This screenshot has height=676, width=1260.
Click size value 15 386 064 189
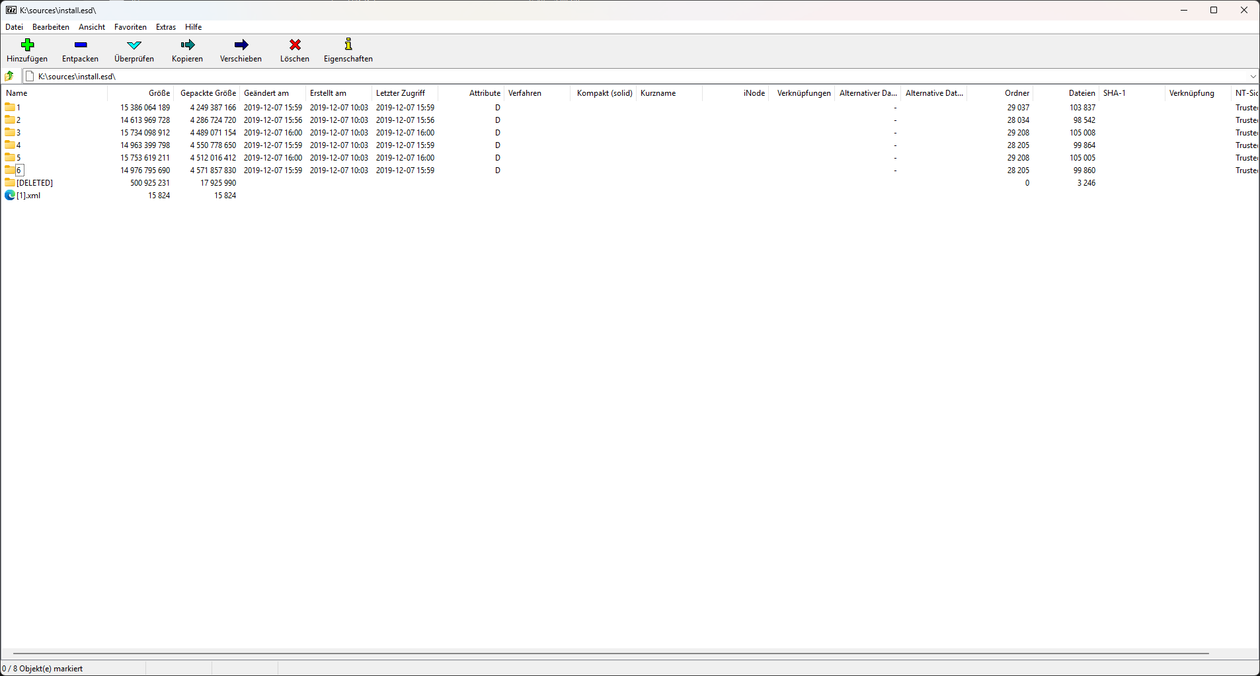145,108
